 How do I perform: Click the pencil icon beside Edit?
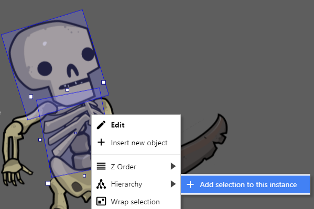point(101,125)
